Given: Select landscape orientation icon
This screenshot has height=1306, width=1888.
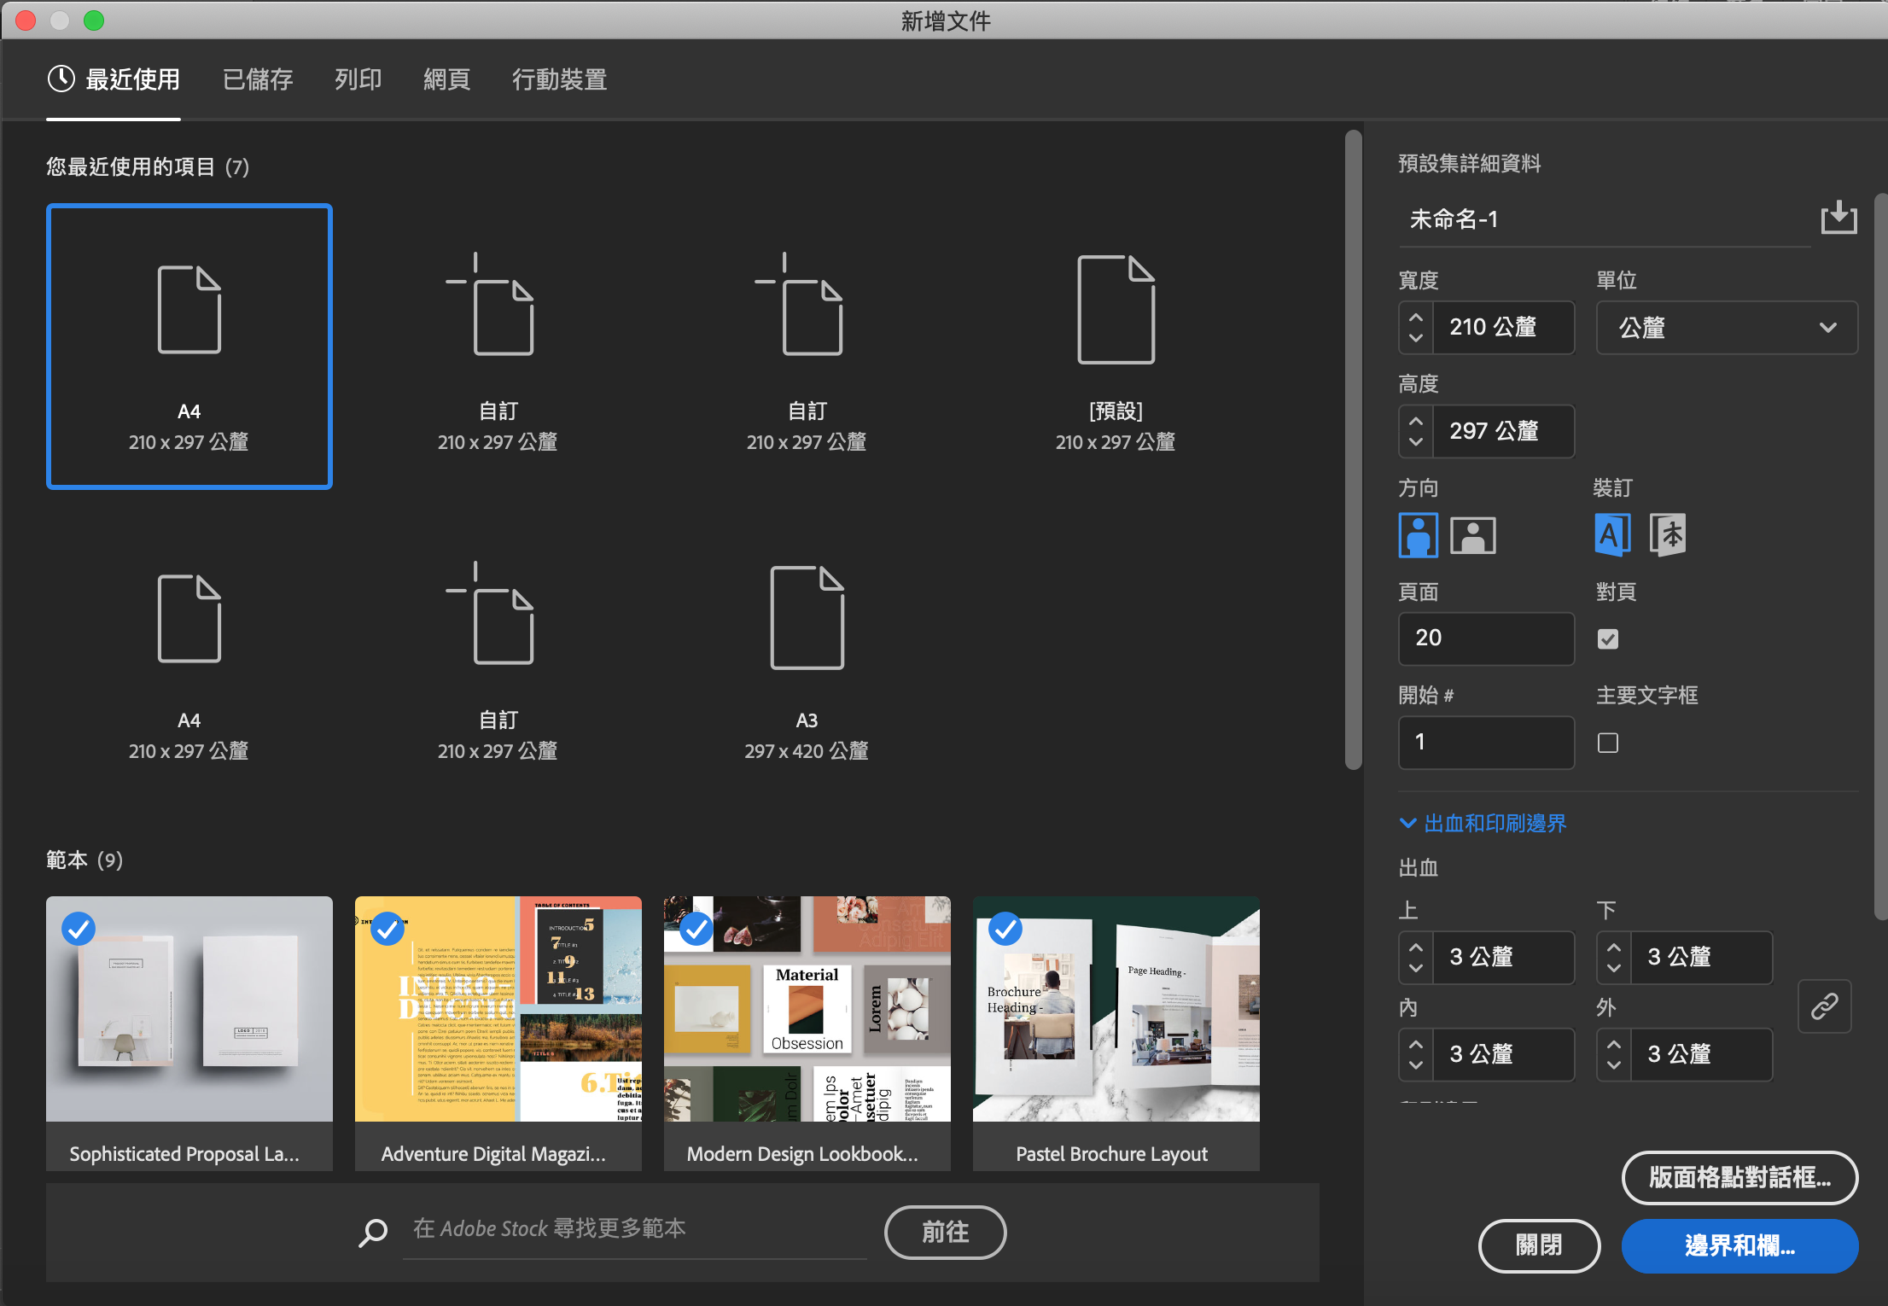Looking at the screenshot, I should pyautogui.click(x=1472, y=535).
